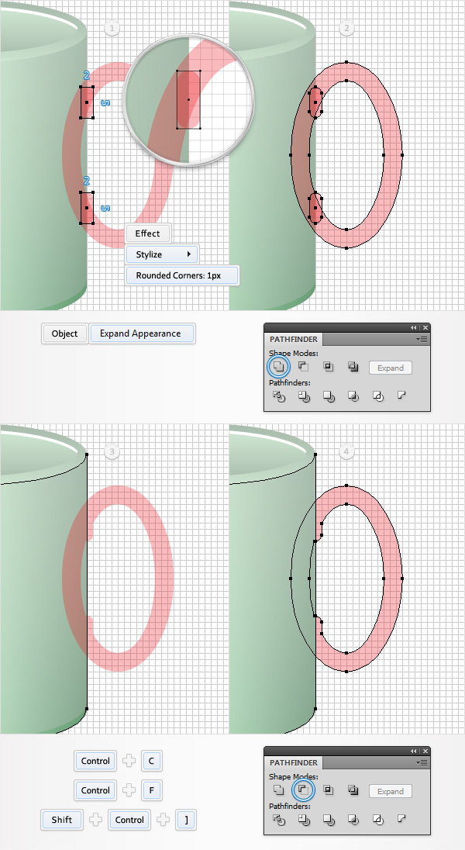Click Exclude in the panel with Unite circled
465x850 pixels.
click(353, 367)
